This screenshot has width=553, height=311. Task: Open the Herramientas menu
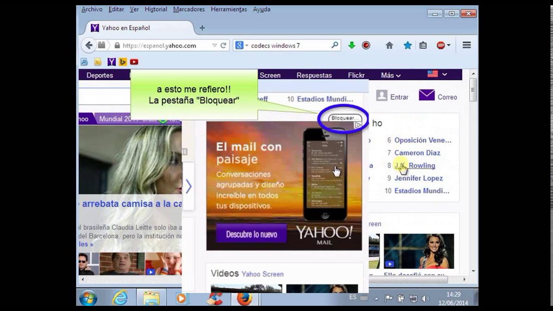coord(229,9)
